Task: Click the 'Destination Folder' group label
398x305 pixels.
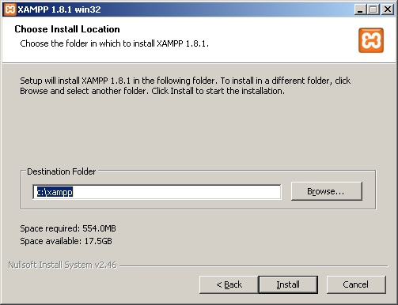Action: click(61, 171)
